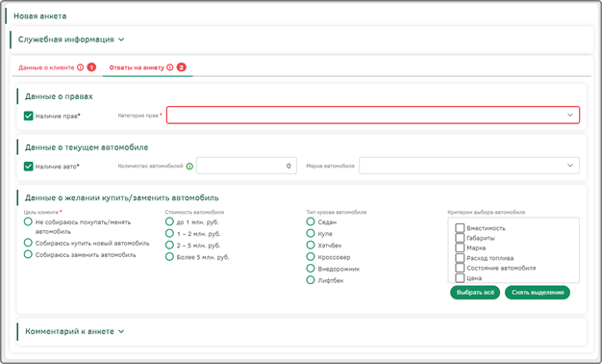Check the Габариты criterion
The width and height of the screenshot is (602, 364).
coord(460,238)
